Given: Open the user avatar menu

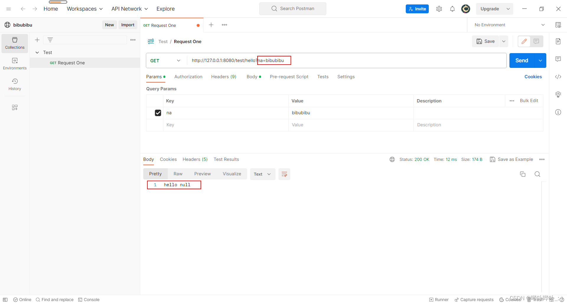Looking at the screenshot, I should (466, 9).
